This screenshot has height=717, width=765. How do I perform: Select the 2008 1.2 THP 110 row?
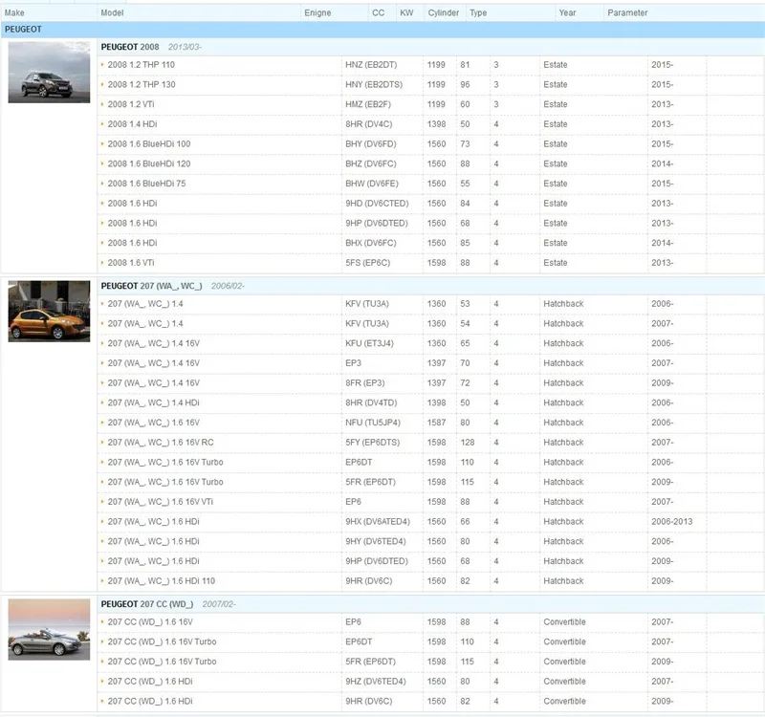tap(431, 65)
